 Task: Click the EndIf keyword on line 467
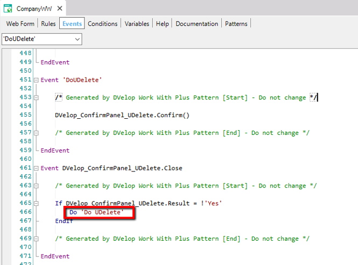pos(64,221)
